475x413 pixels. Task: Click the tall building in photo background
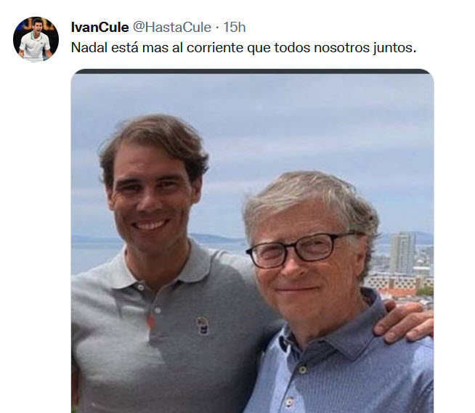[402, 253]
